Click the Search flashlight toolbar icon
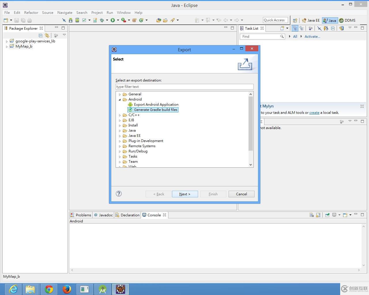Viewport: 369px width, 295px height. coord(172,20)
